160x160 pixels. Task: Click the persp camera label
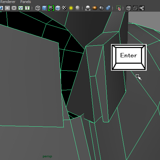pyautogui.click(x=47, y=156)
